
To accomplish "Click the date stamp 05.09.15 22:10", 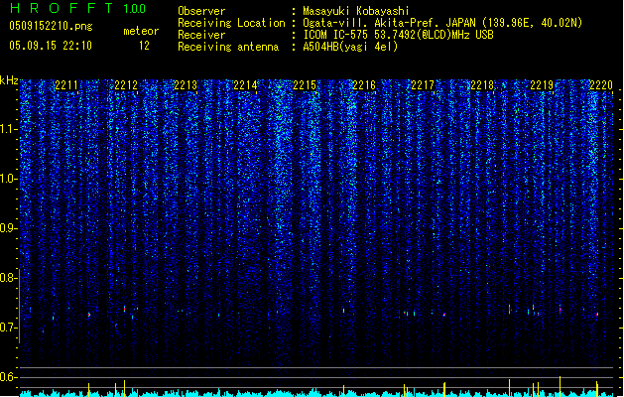I will click(51, 46).
